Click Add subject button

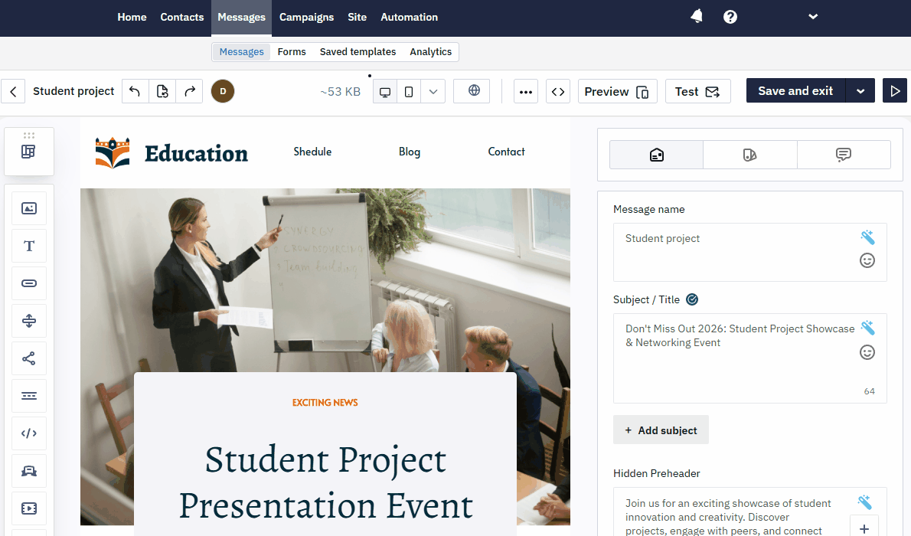tap(661, 430)
